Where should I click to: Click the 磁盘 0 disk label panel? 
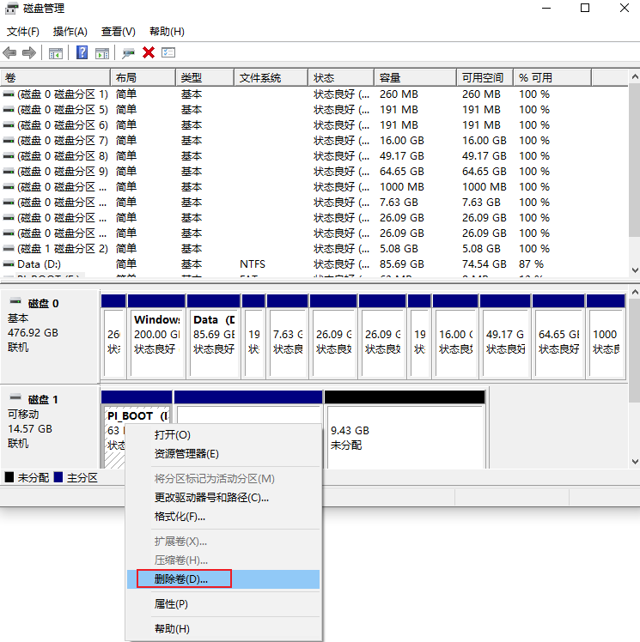[50, 336]
